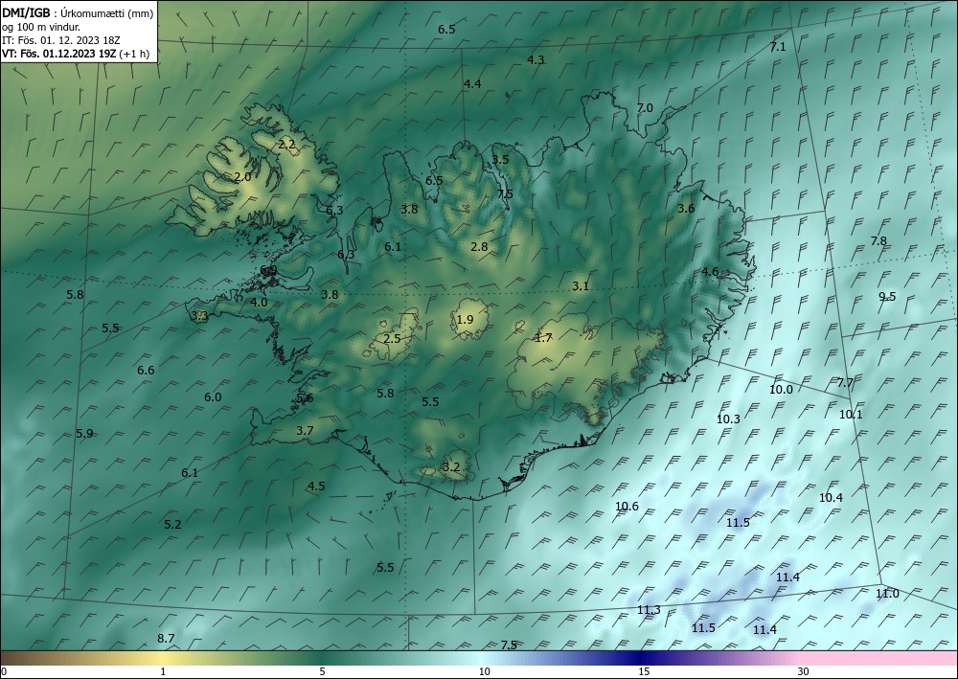Click the value 6.6 on the map
This screenshot has width=958, height=679.
(146, 371)
